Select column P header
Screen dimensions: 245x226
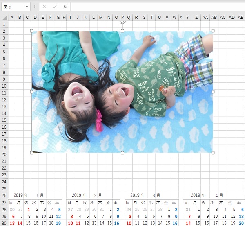(122, 17)
